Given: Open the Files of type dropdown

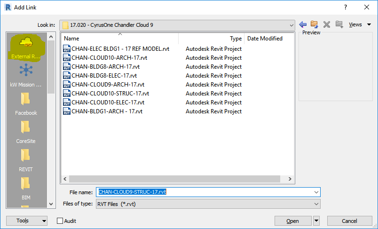Looking at the screenshot, I should (316, 204).
